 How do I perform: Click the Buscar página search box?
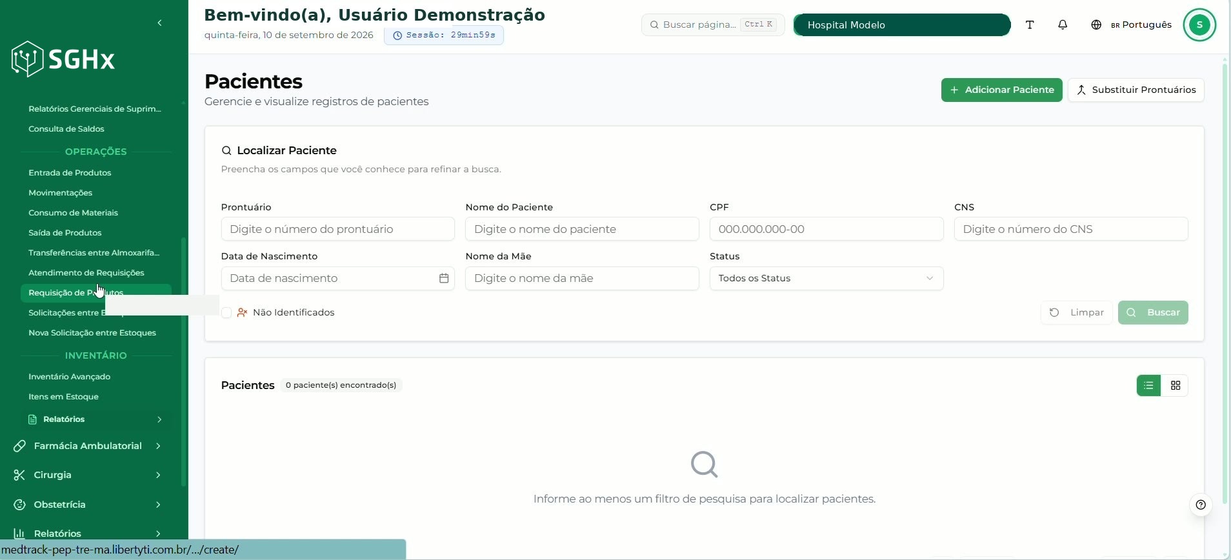[x=713, y=25]
